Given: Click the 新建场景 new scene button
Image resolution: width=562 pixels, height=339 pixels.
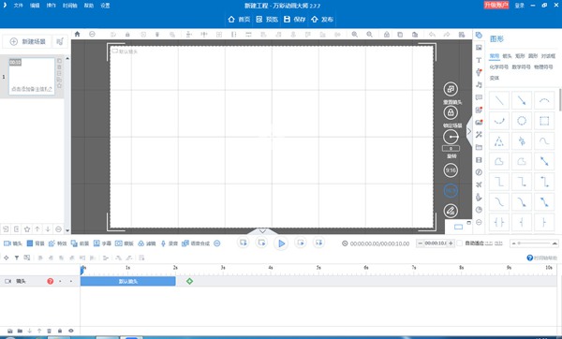Looking at the screenshot, I should coord(27,41).
